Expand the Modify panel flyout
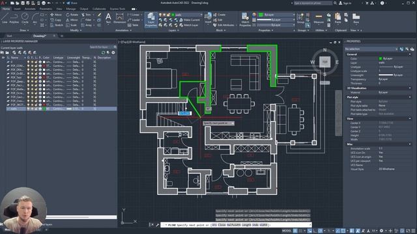This screenshot has width=417, height=234. (x=76, y=31)
